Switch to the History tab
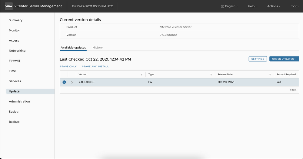Screen dimensions: 303x159 click(98, 47)
